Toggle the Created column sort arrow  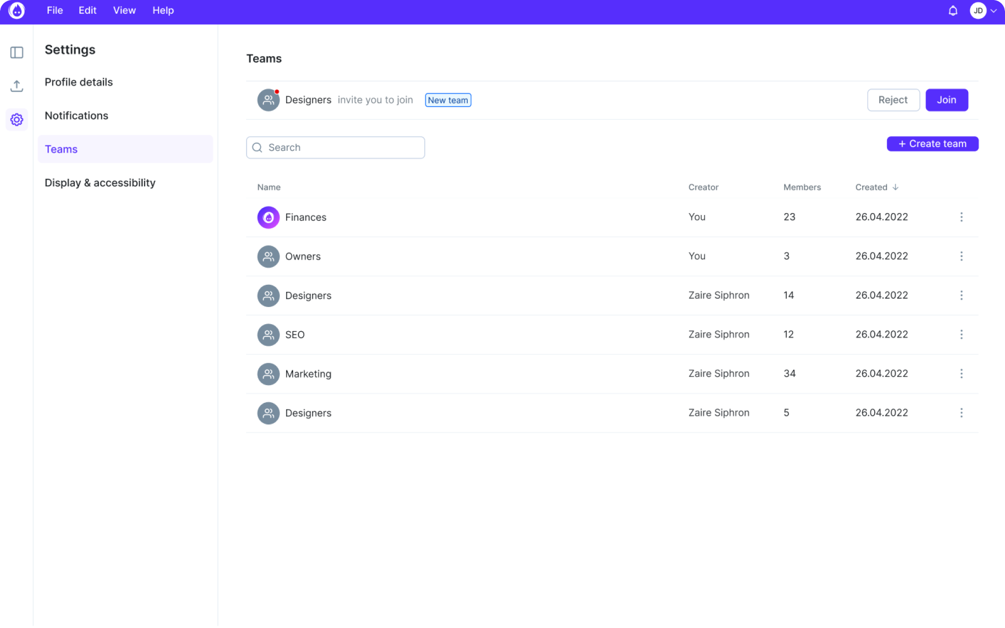tap(896, 187)
